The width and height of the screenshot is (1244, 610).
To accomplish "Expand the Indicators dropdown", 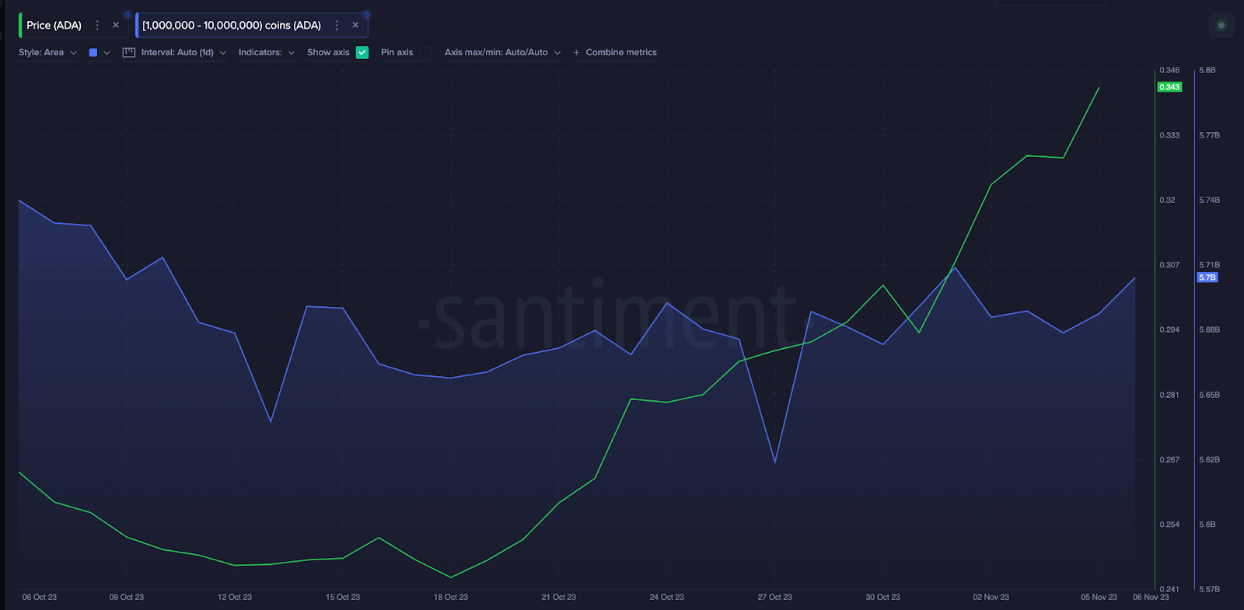I will tap(266, 53).
